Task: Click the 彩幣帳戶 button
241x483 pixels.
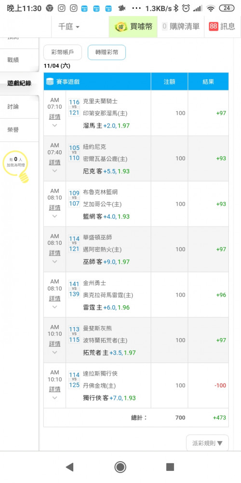Action: (x=63, y=52)
